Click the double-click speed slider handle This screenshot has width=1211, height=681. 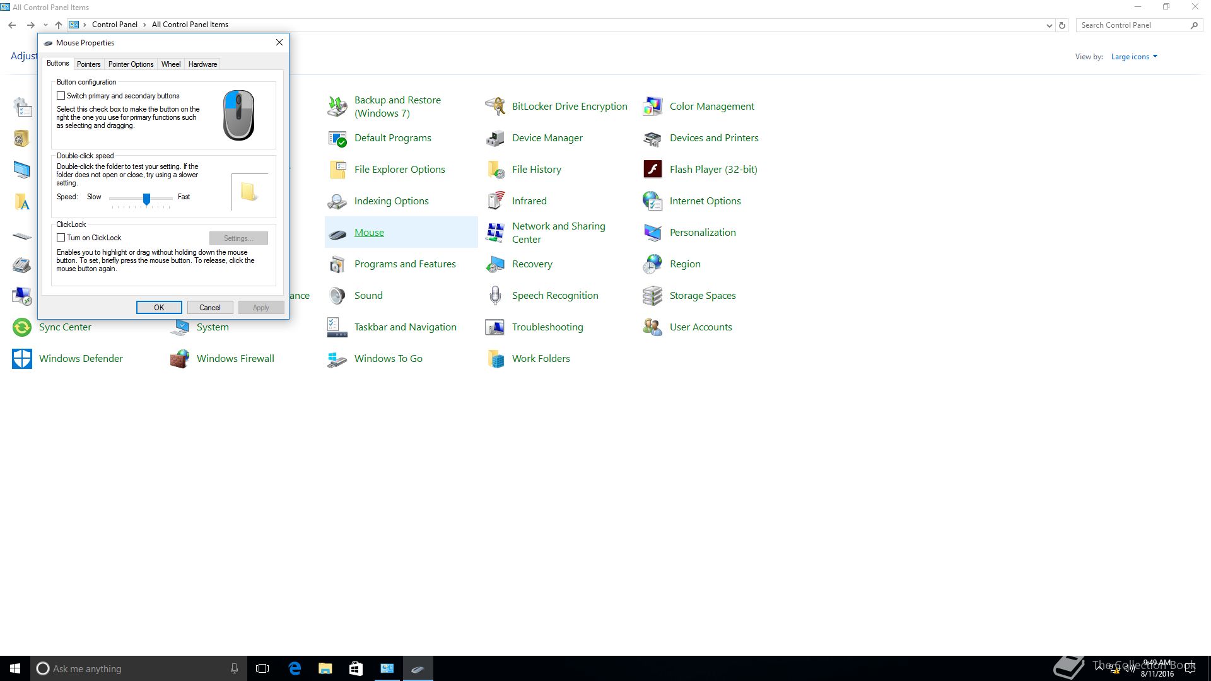point(146,199)
